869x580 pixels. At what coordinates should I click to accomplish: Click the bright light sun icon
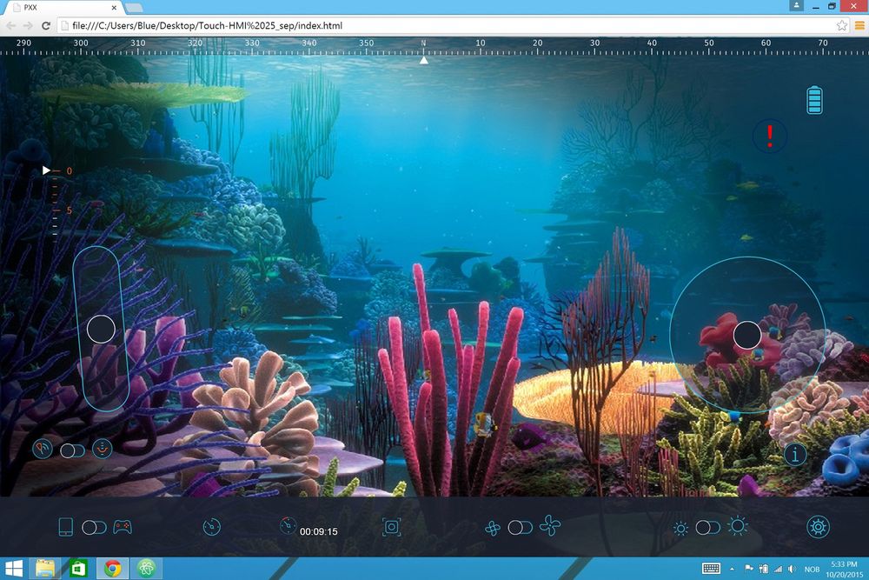737,527
